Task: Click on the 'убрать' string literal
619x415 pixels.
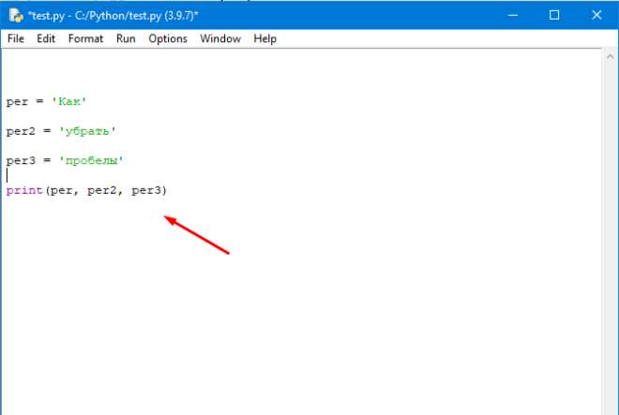Action: (x=87, y=131)
